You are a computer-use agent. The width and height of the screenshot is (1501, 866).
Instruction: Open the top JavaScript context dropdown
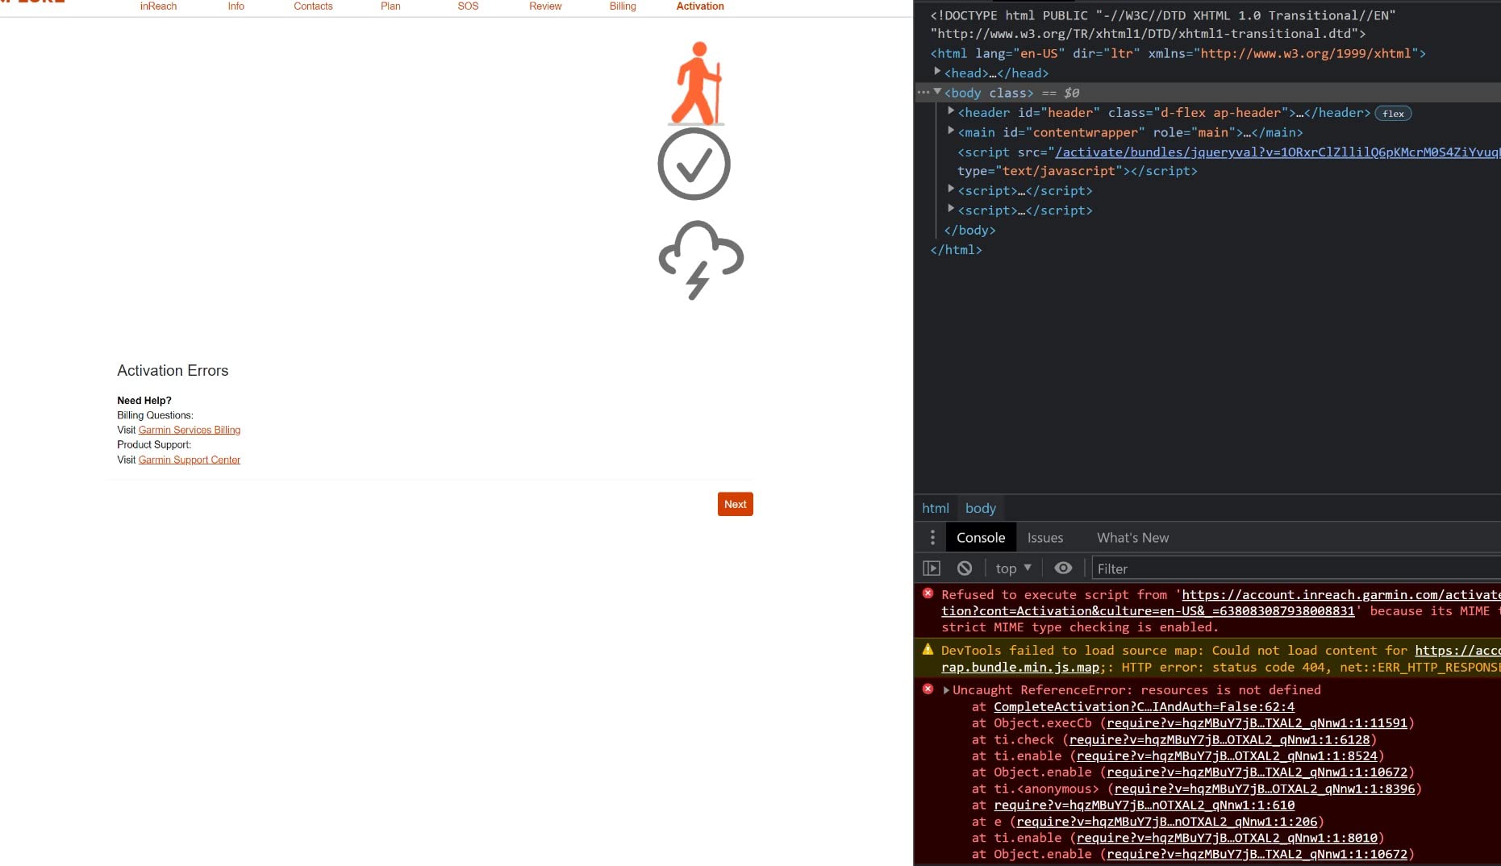(1014, 568)
